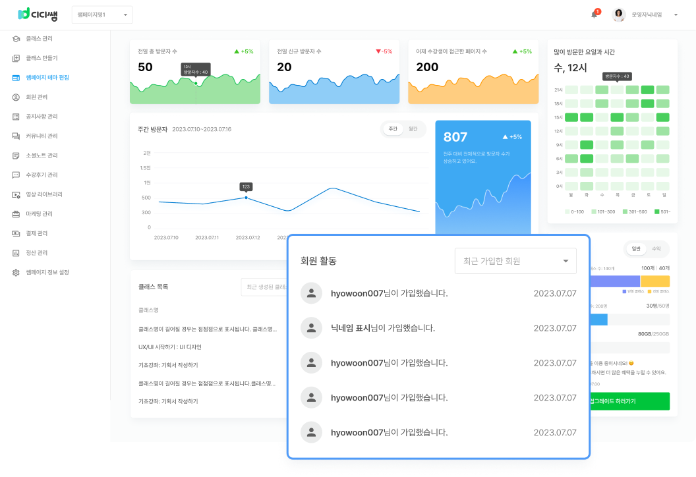Click the 마케팅 관리 gift icon
Viewport: 696px width, 477px height.
point(16,214)
